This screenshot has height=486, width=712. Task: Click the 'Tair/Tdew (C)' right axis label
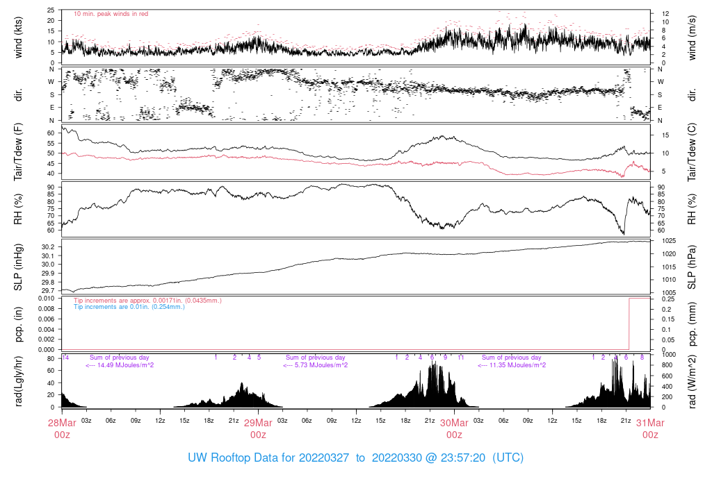[x=692, y=152]
